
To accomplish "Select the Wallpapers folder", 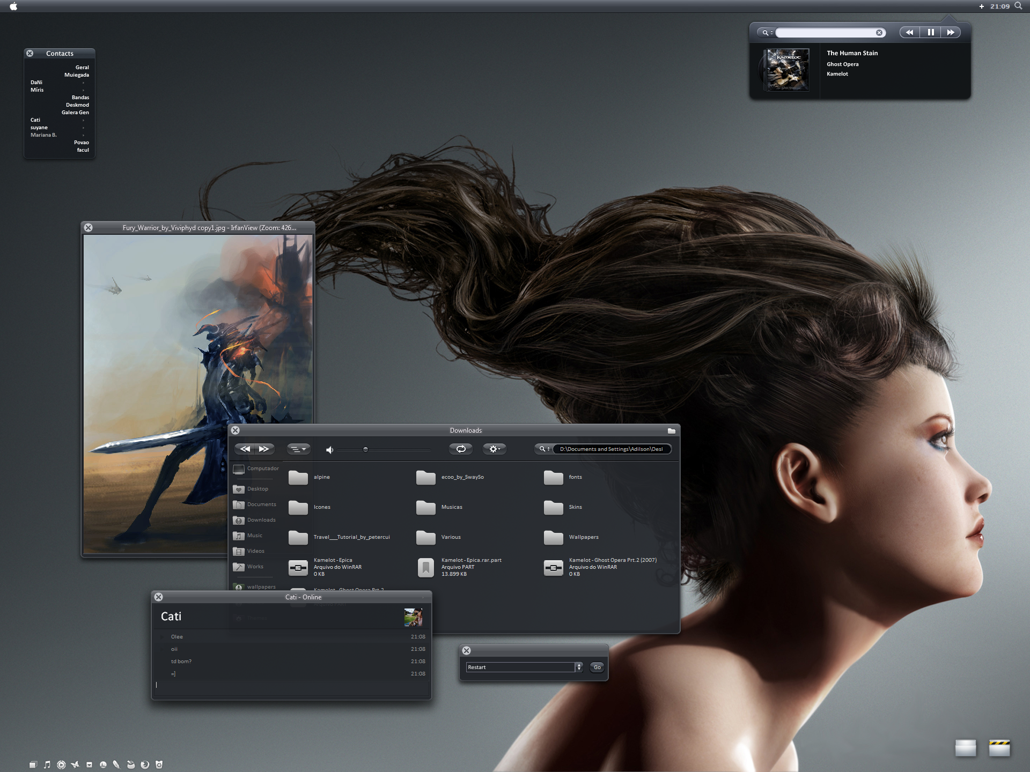I will point(571,537).
